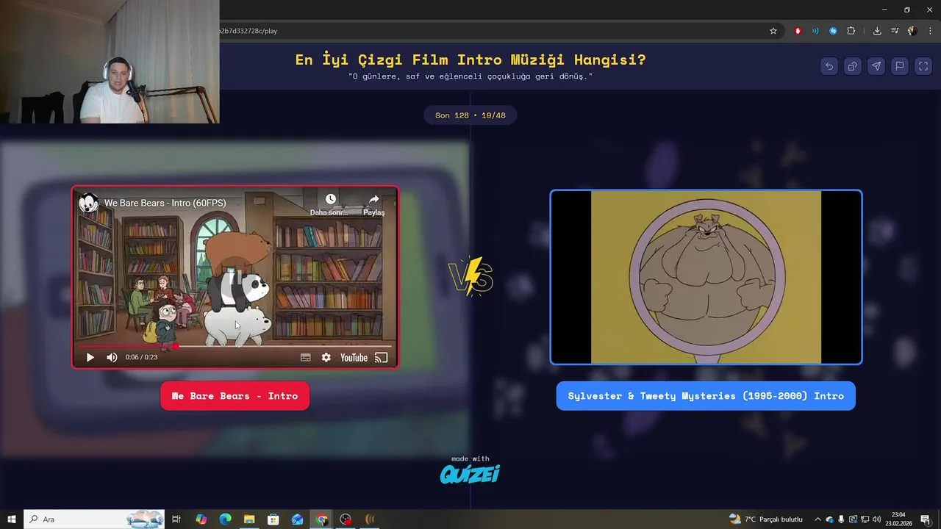
Task: Open Chrome's three-dot menu
Action: pos(930,31)
